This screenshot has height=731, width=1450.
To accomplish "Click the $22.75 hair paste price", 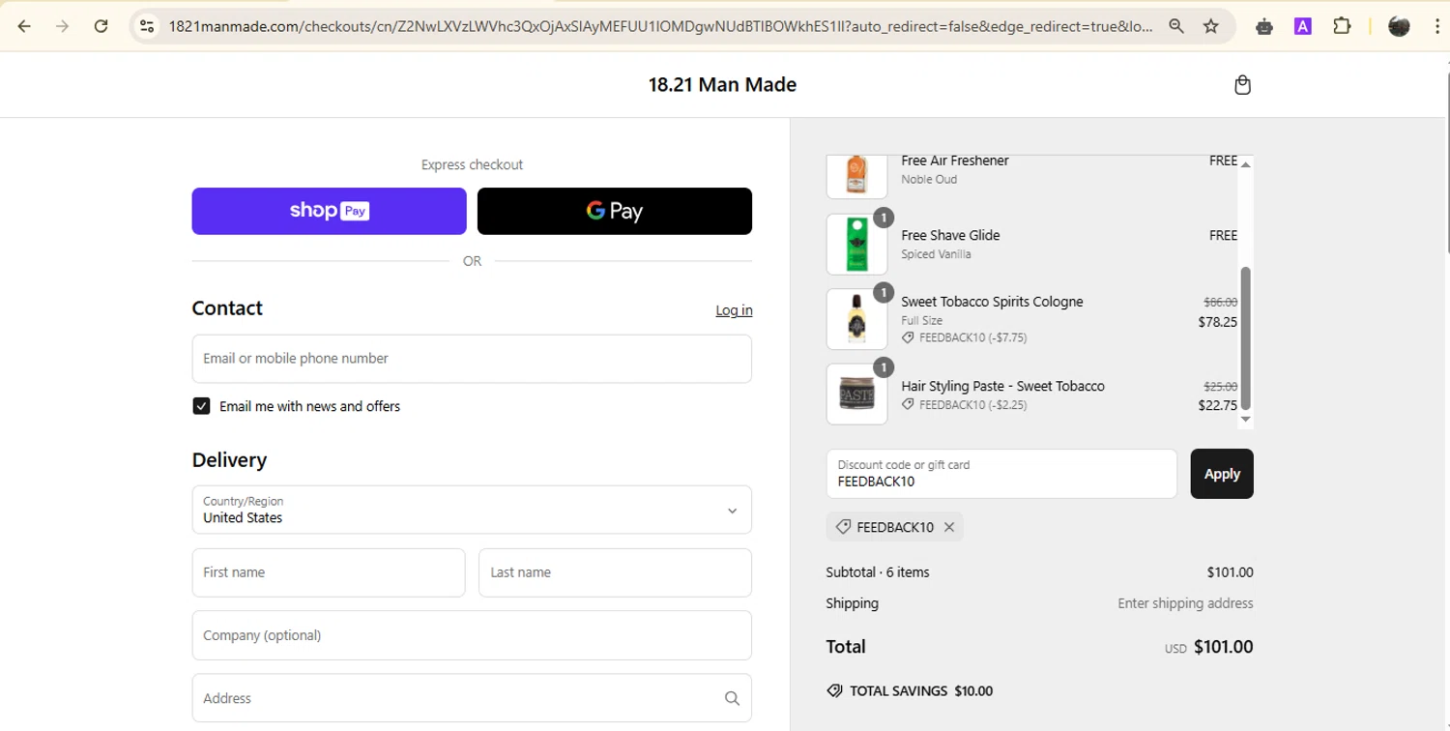I will coord(1217,405).
